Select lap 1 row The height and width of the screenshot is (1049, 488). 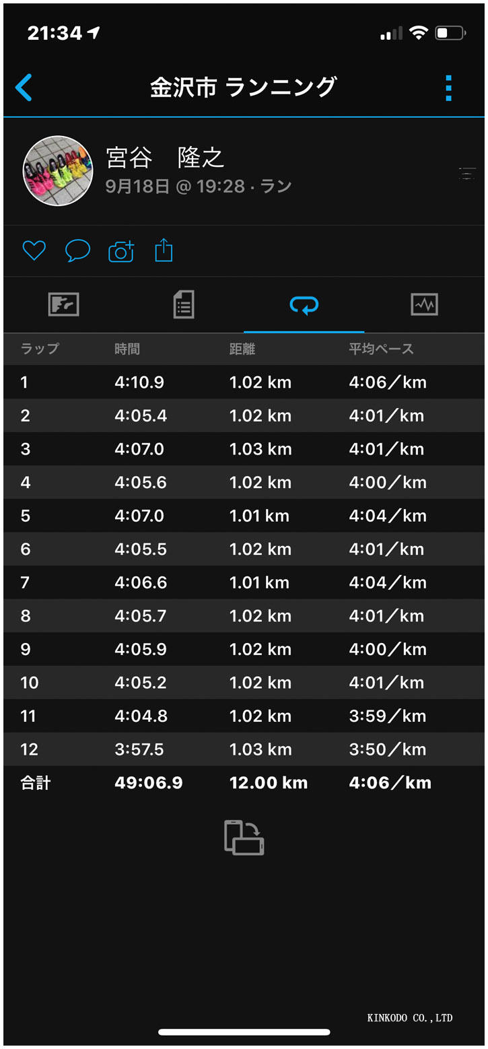pos(244,382)
